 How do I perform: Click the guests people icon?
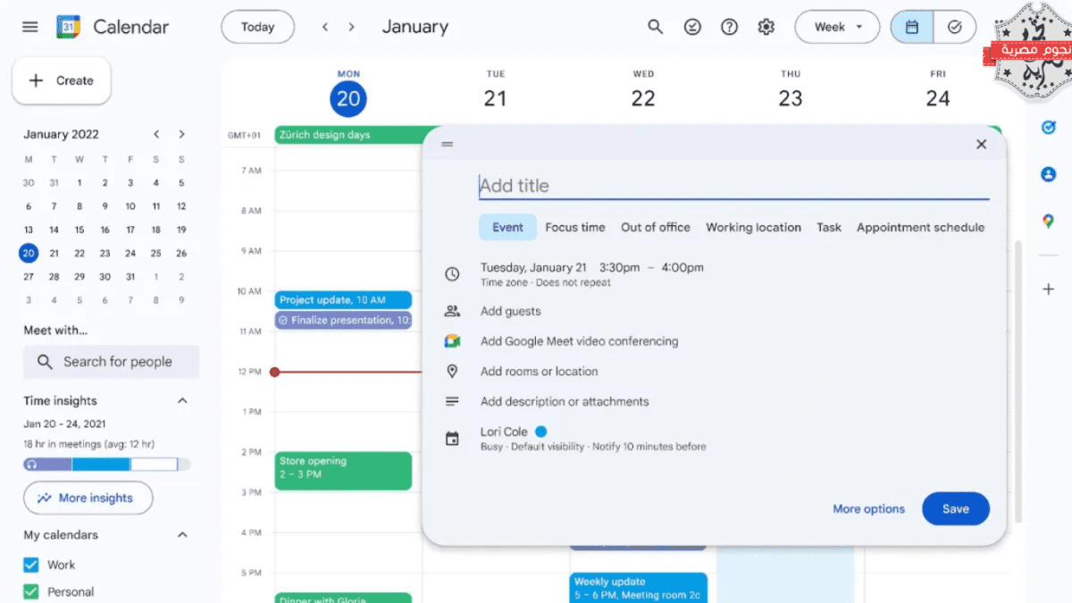coord(452,311)
